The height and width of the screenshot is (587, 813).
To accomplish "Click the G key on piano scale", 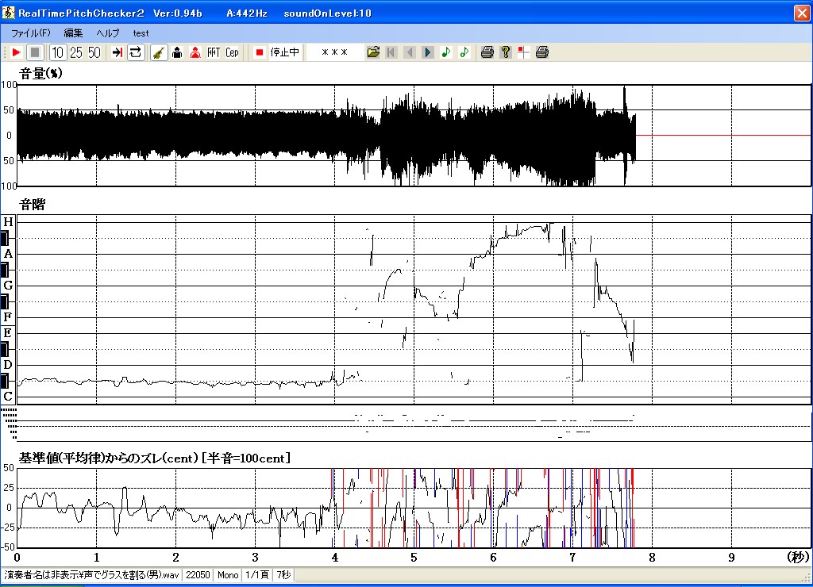I will [x=8, y=286].
